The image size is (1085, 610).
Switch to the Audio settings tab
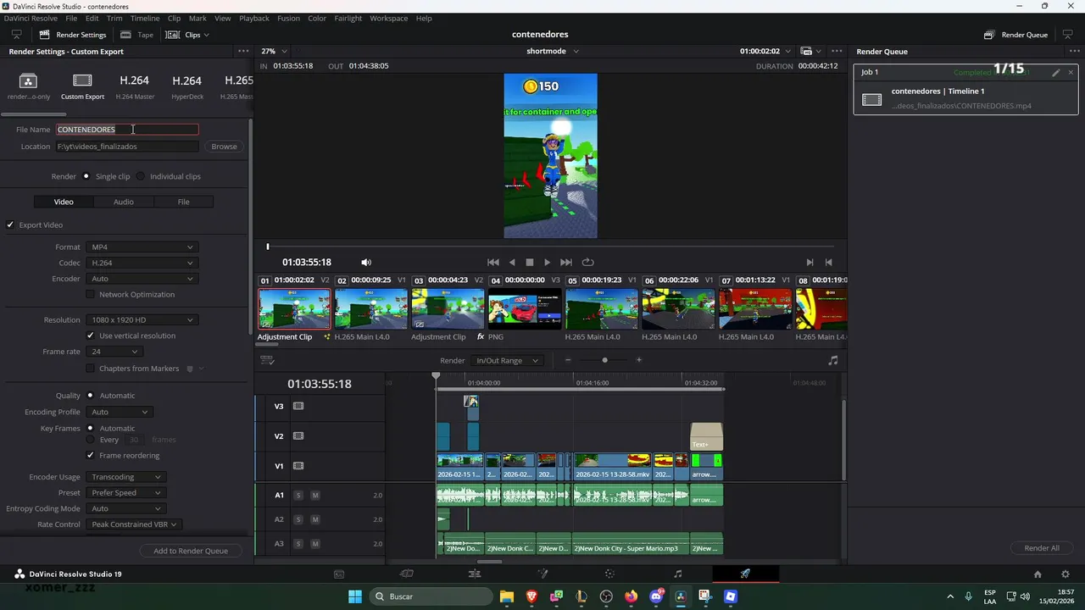pyautogui.click(x=124, y=202)
